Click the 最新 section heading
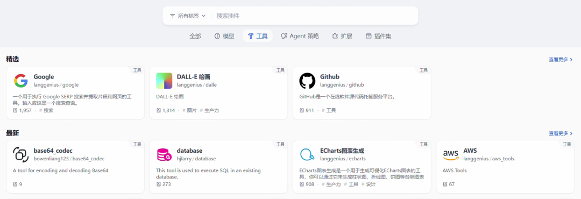The image size is (581, 199). click(12, 133)
